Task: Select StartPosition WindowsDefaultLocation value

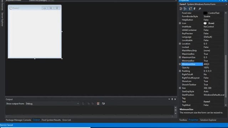Action: (x=214, y=95)
